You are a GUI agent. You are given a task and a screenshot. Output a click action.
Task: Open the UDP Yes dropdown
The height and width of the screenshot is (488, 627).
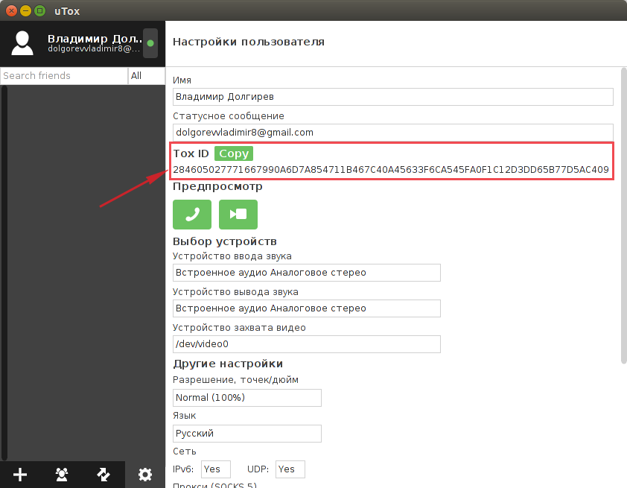(x=290, y=469)
